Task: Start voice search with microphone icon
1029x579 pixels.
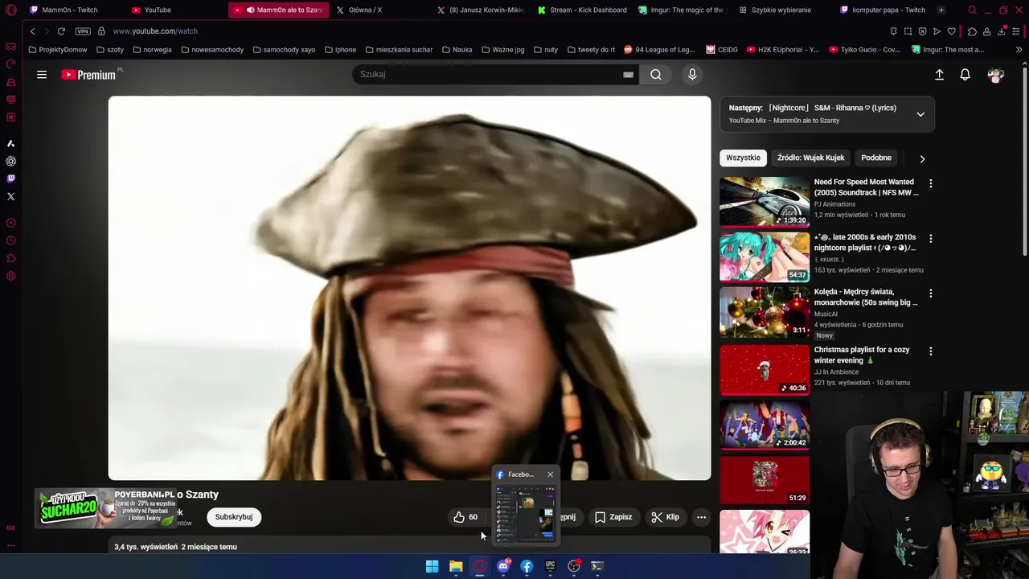Action: [x=692, y=74]
